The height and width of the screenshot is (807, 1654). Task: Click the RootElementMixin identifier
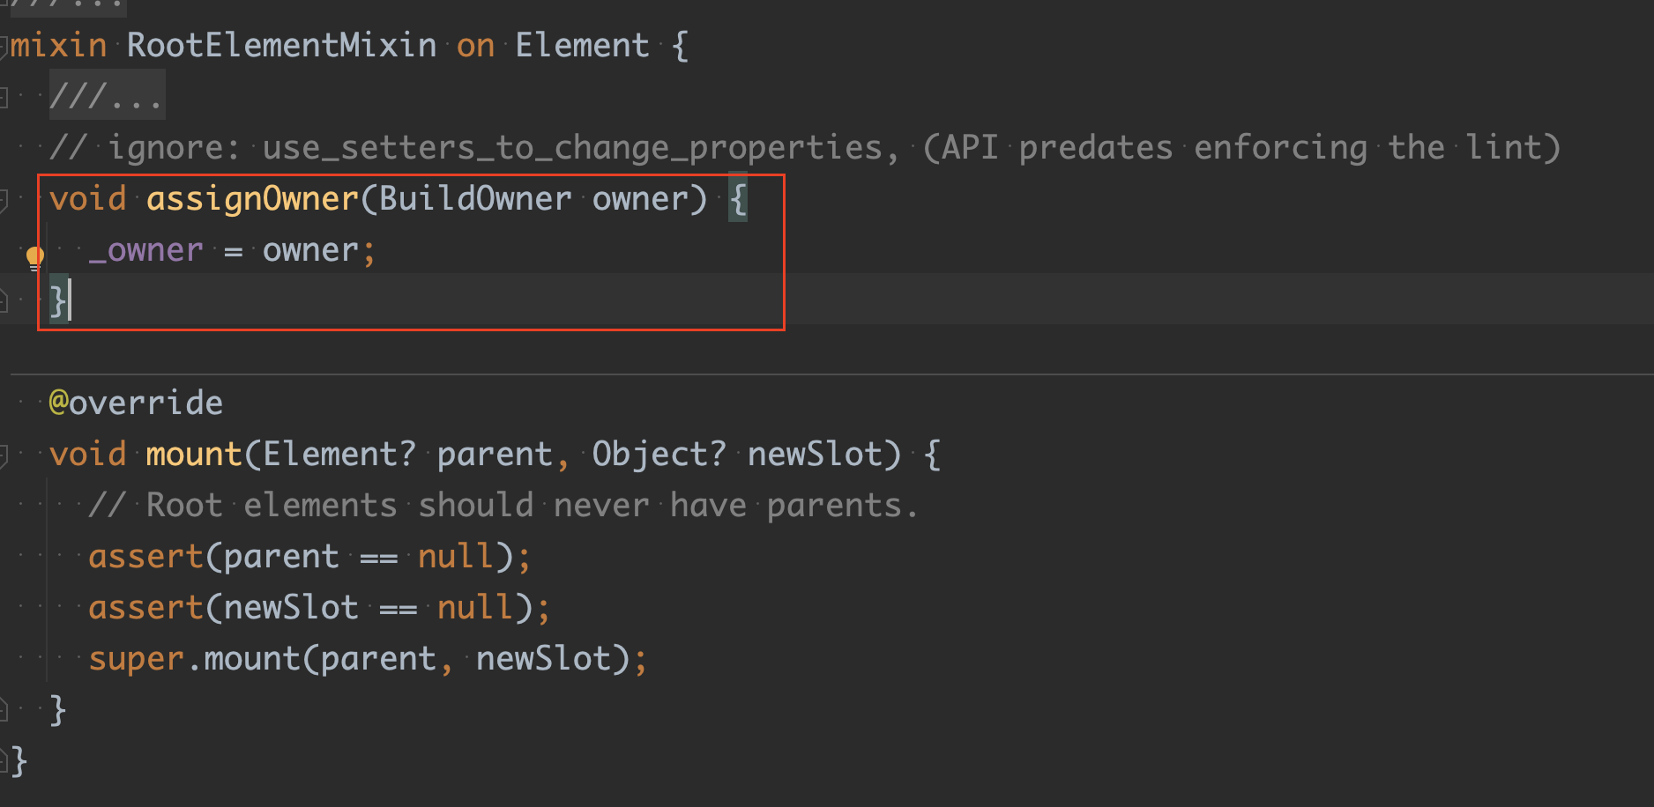tap(281, 45)
